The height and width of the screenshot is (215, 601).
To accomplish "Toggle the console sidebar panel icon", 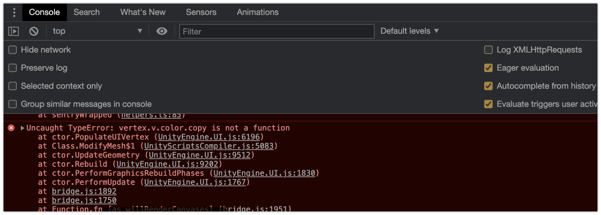I will tap(14, 31).
